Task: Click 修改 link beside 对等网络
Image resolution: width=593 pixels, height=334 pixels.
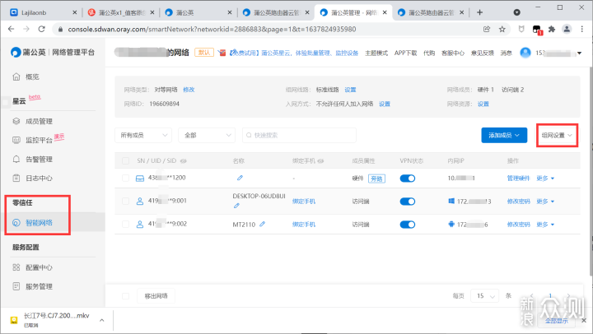Action: click(x=189, y=90)
